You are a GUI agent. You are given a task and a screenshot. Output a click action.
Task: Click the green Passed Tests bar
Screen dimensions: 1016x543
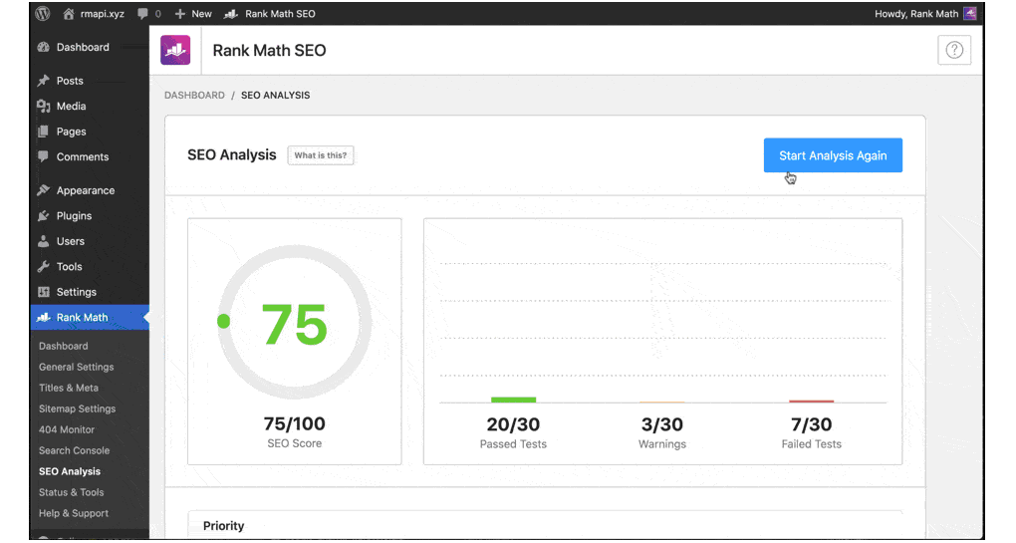pyautogui.click(x=513, y=400)
